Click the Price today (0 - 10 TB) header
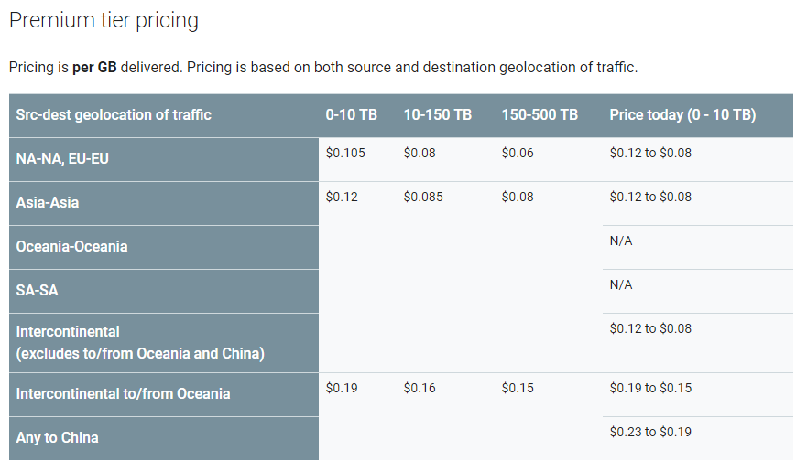 [682, 115]
